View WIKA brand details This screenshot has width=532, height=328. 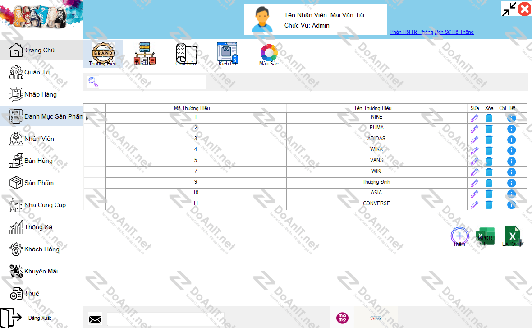(511, 150)
